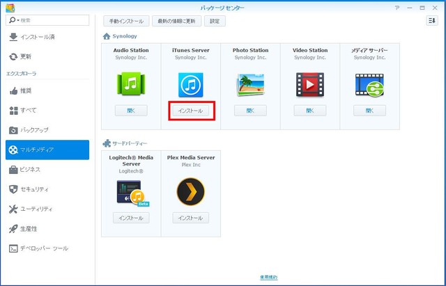Click the 設定 settings button

pos(215,21)
